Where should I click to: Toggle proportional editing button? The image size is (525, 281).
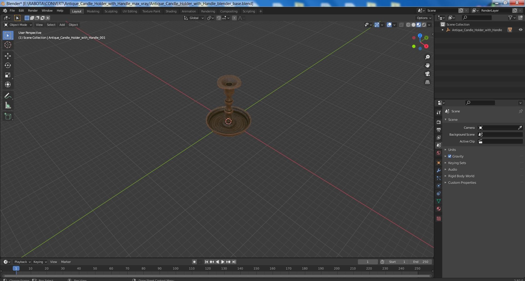coord(234,18)
